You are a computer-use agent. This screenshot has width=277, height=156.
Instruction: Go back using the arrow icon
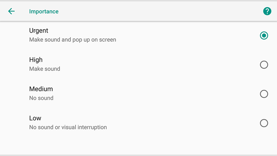11,11
